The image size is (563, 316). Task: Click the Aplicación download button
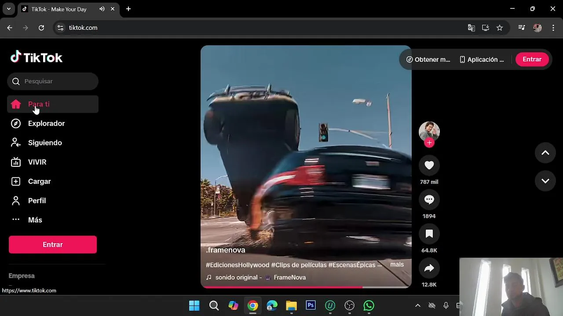[482, 59]
